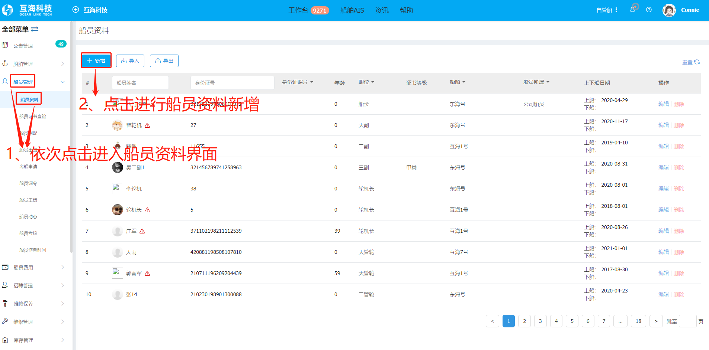709x350 pixels.
Task: Select 船员证书查验 in the sidebar
Action: click(33, 116)
